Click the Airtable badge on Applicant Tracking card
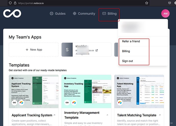 coord(21,103)
